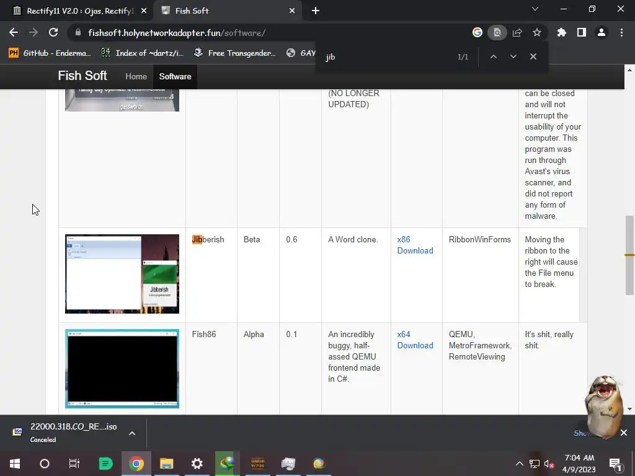Open Task View on taskbar
The height and width of the screenshot is (476, 635).
[x=74, y=464]
